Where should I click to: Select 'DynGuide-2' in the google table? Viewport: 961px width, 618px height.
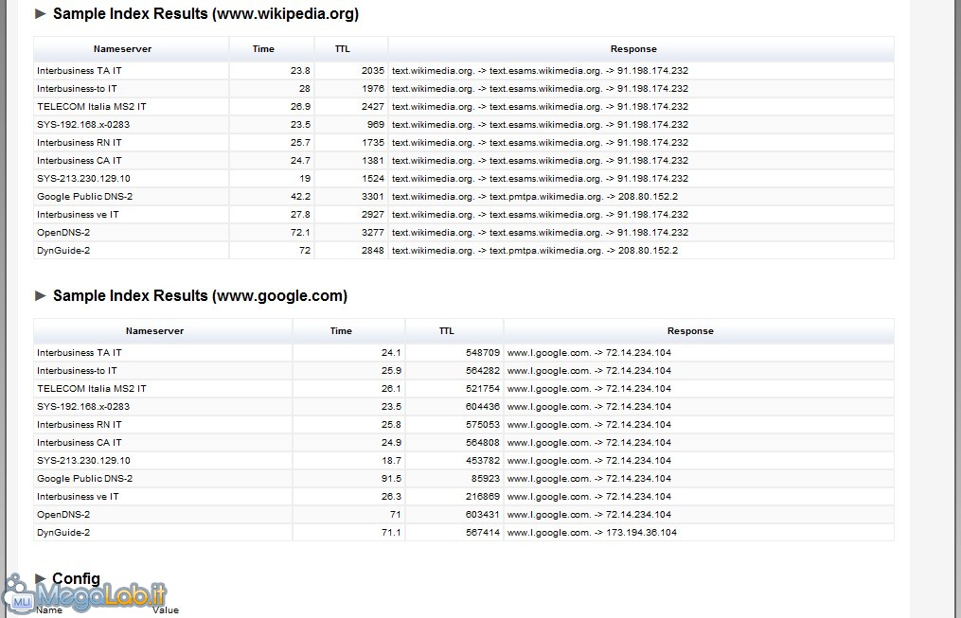(x=63, y=532)
